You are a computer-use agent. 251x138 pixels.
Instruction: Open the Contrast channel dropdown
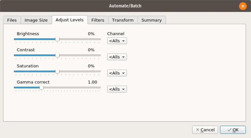coord(117,57)
